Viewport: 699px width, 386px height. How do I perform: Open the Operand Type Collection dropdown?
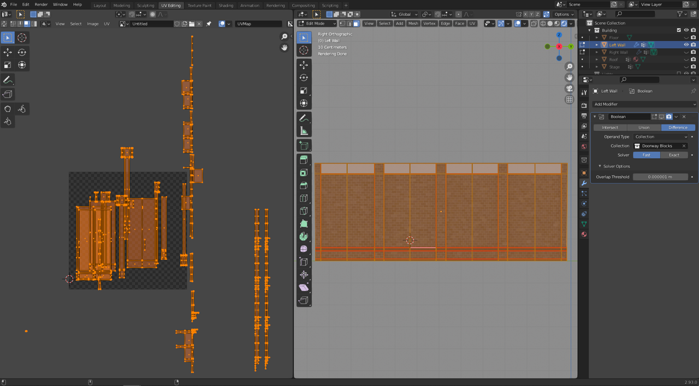point(661,137)
